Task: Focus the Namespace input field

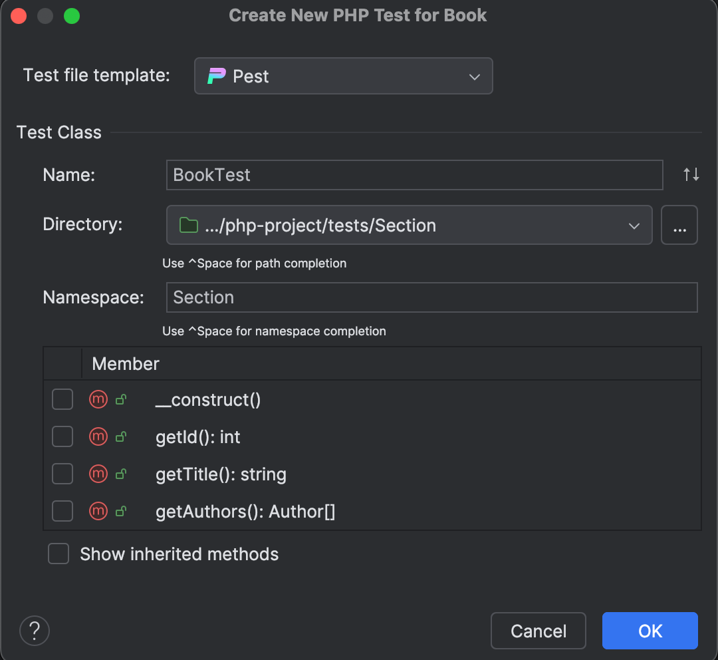Action: point(431,297)
